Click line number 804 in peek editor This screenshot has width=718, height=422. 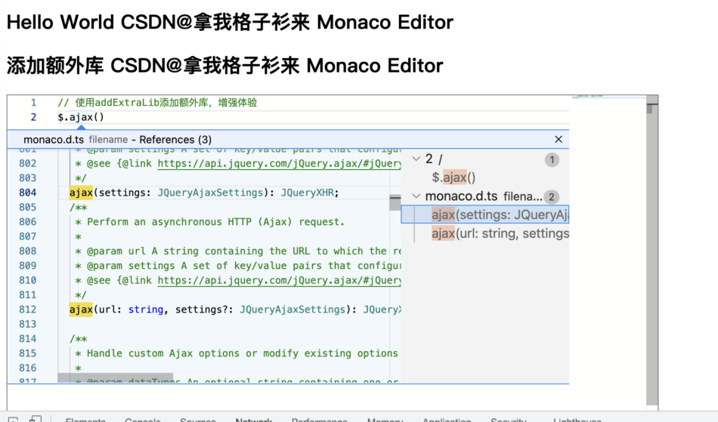[x=27, y=193]
